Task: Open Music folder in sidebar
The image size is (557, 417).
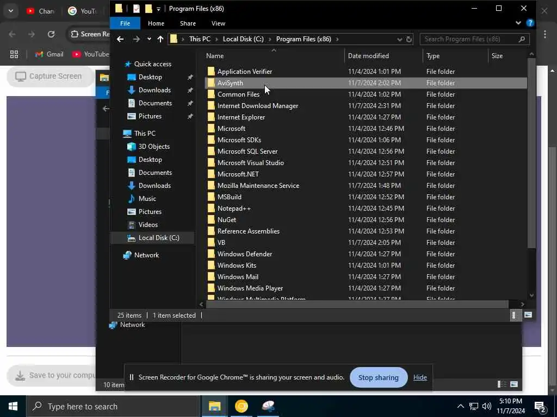Action: coord(147,199)
